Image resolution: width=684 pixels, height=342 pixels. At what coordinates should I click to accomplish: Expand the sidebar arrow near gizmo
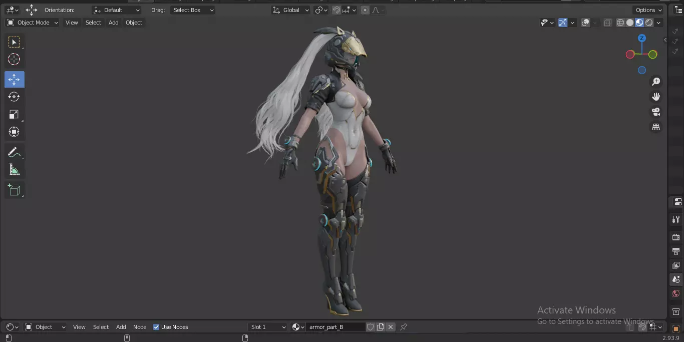click(665, 40)
